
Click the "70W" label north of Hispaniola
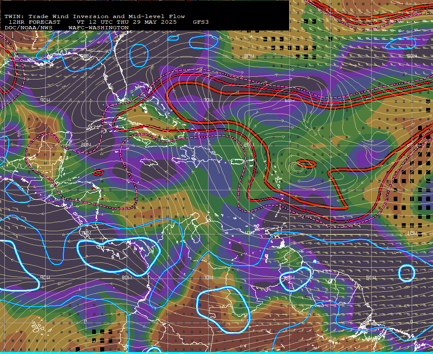(x=208, y=100)
